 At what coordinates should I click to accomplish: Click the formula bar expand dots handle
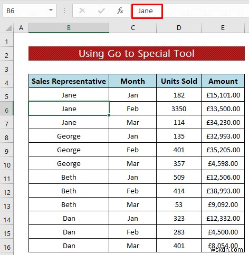click(64, 11)
